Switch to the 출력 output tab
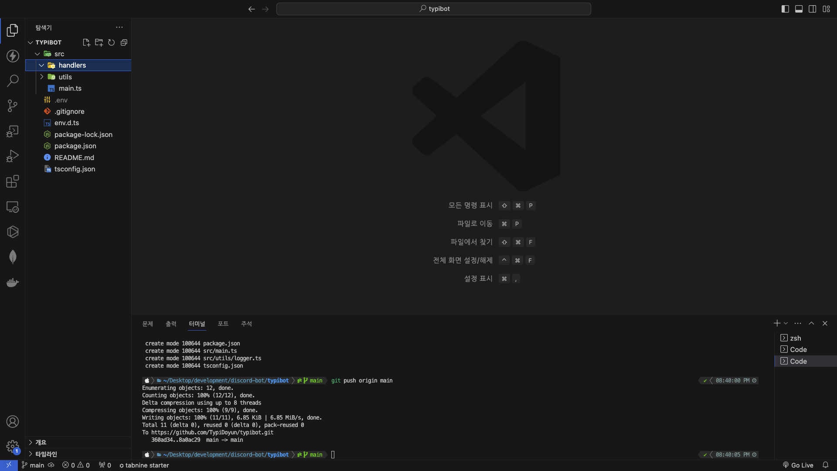837x471 pixels. tap(171, 324)
